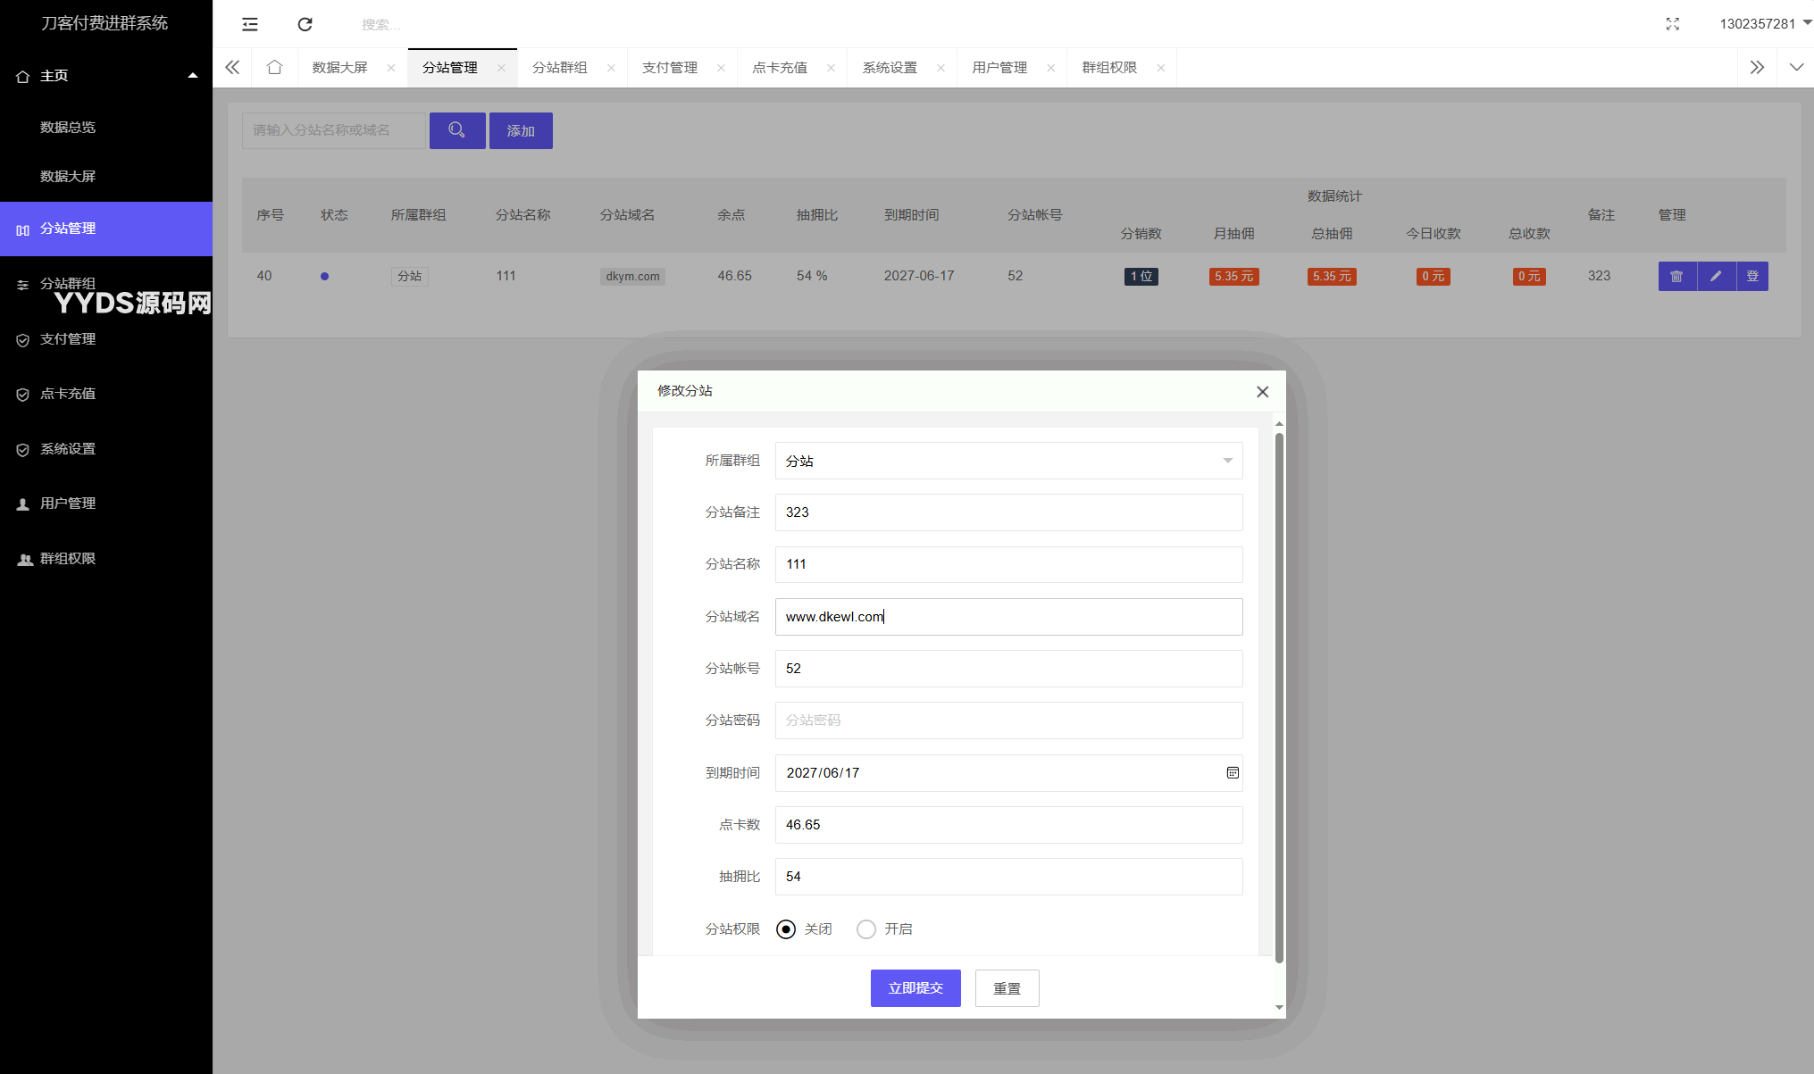Image resolution: width=1814 pixels, height=1074 pixels.
Task: Click the 登 login icon in the management column
Action: tap(1752, 276)
